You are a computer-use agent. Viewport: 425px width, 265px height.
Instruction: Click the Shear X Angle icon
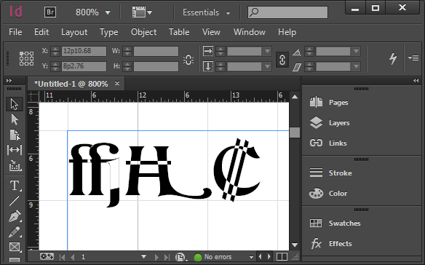[x=297, y=67]
